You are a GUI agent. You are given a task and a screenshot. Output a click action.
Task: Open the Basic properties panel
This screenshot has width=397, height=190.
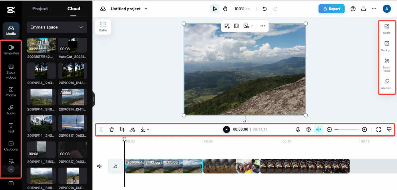point(387,29)
